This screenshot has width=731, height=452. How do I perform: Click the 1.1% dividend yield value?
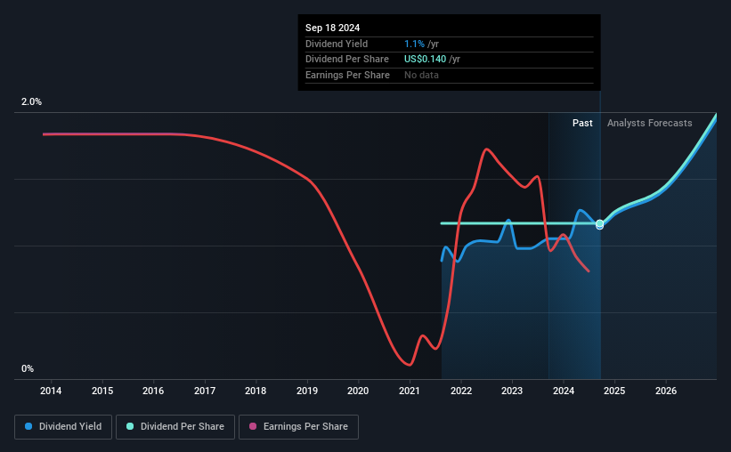pos(414,44)
